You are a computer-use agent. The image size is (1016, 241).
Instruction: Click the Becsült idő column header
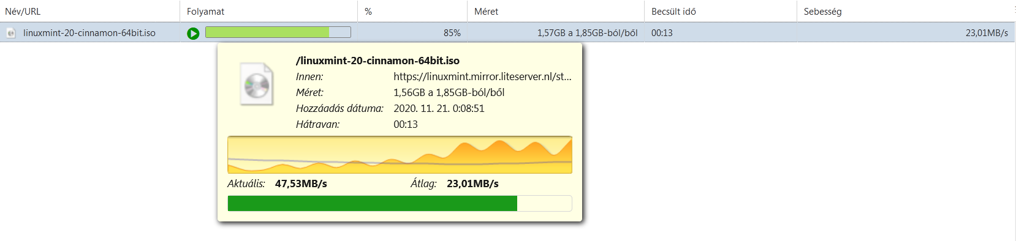[x=721, y=11]
